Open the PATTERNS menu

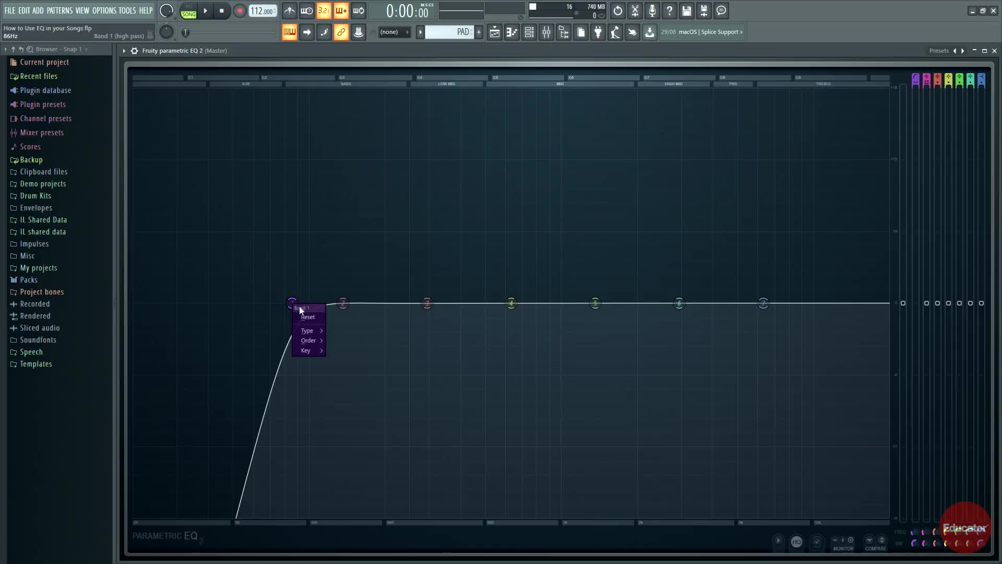[x=59, y=10]
